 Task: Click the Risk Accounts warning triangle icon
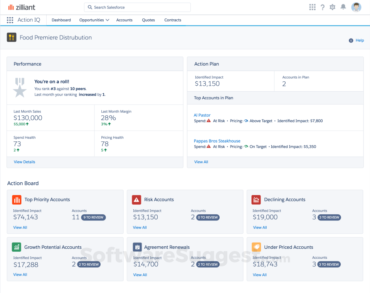[x=136, y=200]
